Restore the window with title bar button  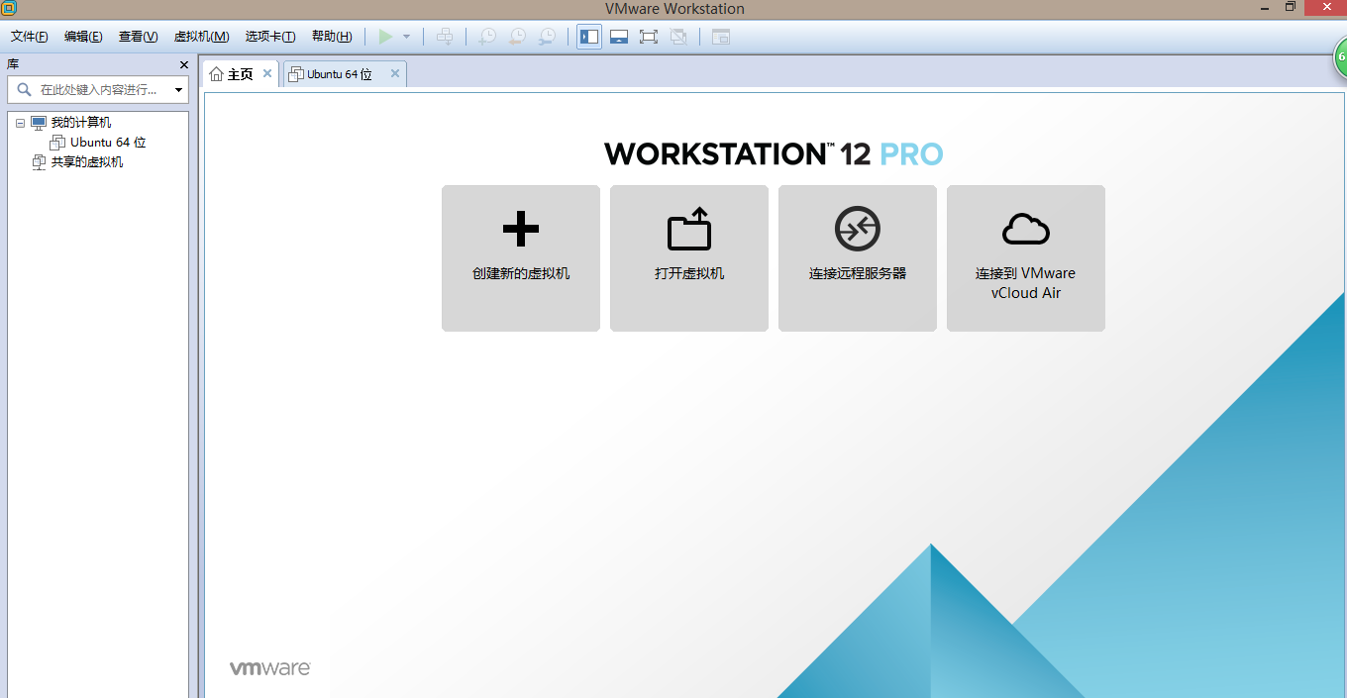[x=1291, y=7]
